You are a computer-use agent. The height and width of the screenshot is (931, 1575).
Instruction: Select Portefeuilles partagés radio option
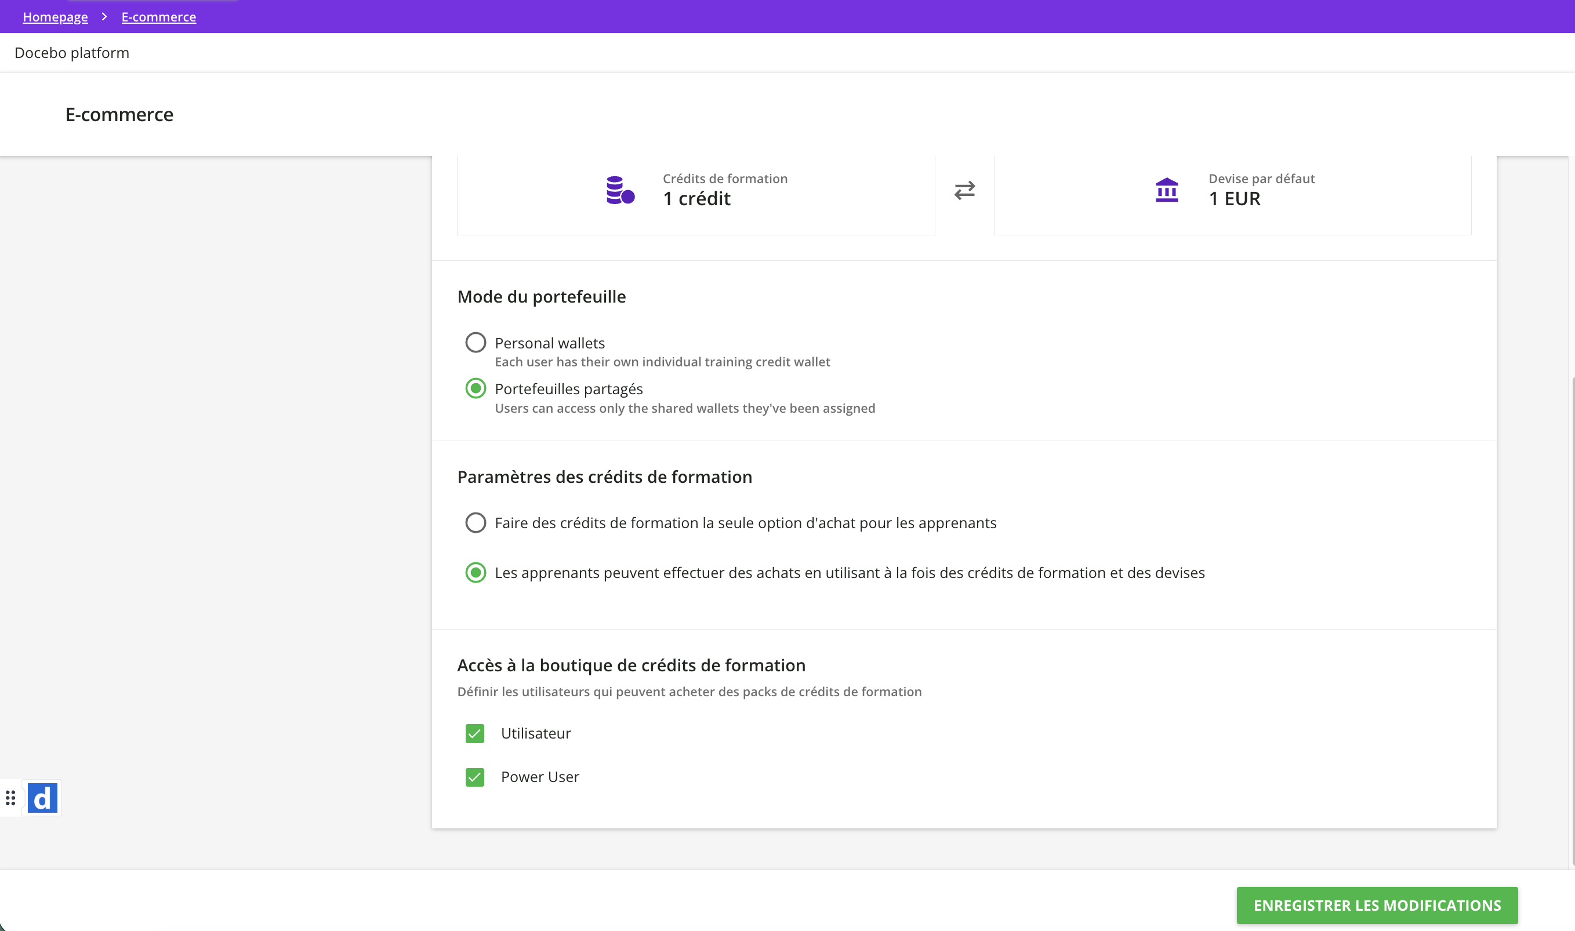(x=476, y=389)
